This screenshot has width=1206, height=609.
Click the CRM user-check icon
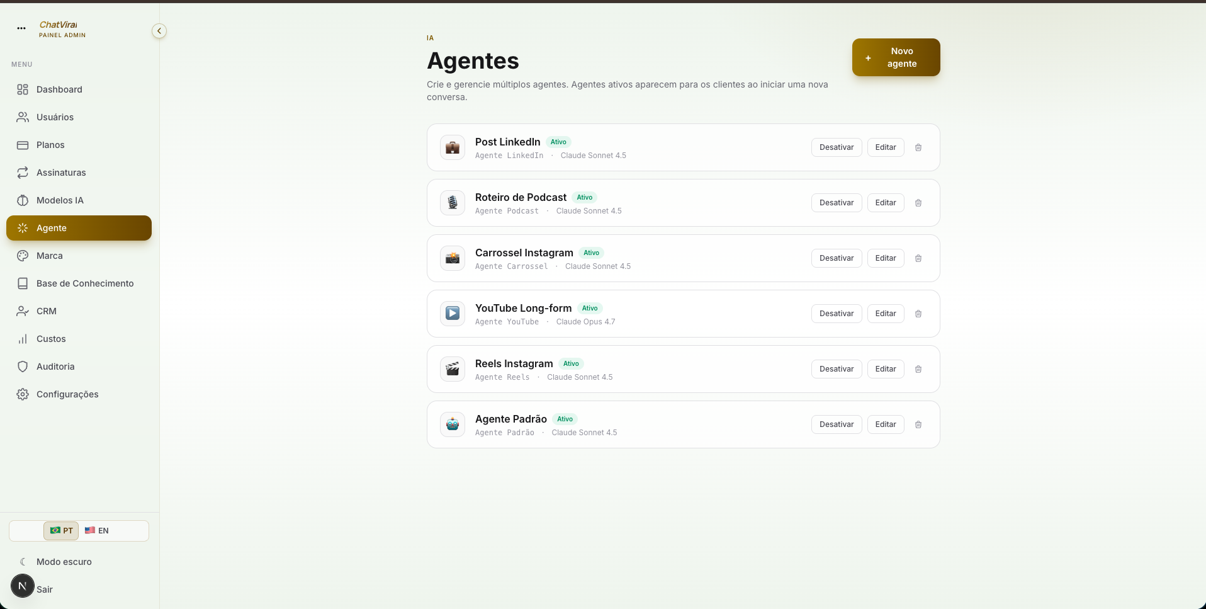tap(23, 311)
